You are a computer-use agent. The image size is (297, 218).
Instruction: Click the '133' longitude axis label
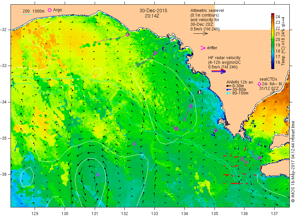154,214
